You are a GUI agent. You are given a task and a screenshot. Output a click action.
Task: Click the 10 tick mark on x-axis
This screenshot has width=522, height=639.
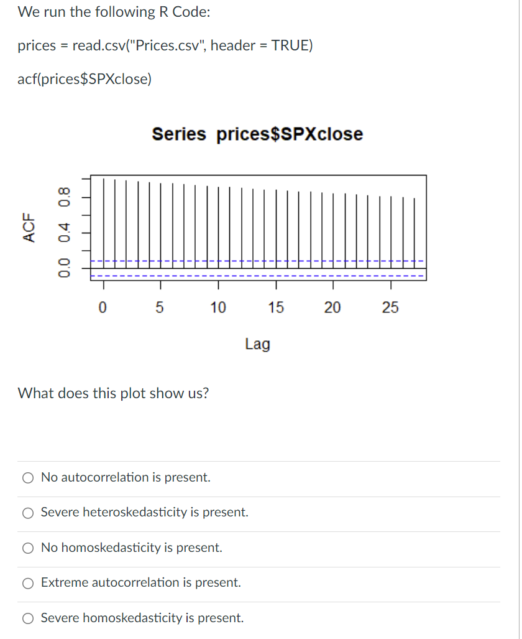point(218,286)
